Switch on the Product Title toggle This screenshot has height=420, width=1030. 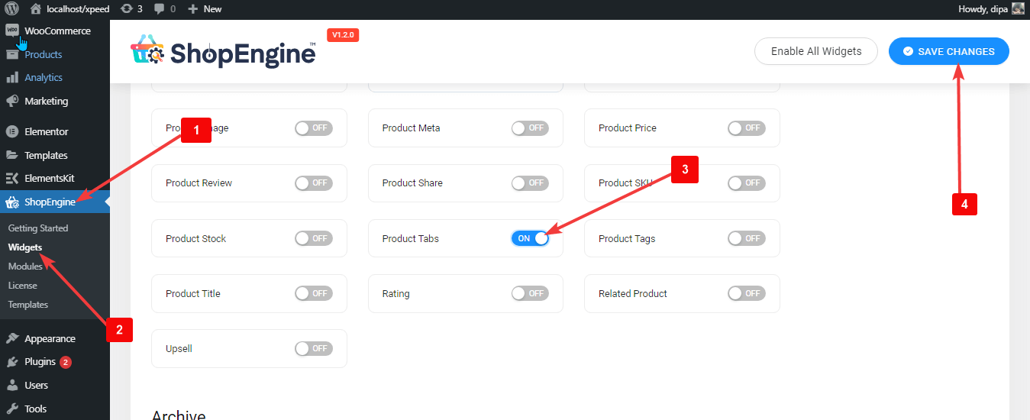pos(314,293)
